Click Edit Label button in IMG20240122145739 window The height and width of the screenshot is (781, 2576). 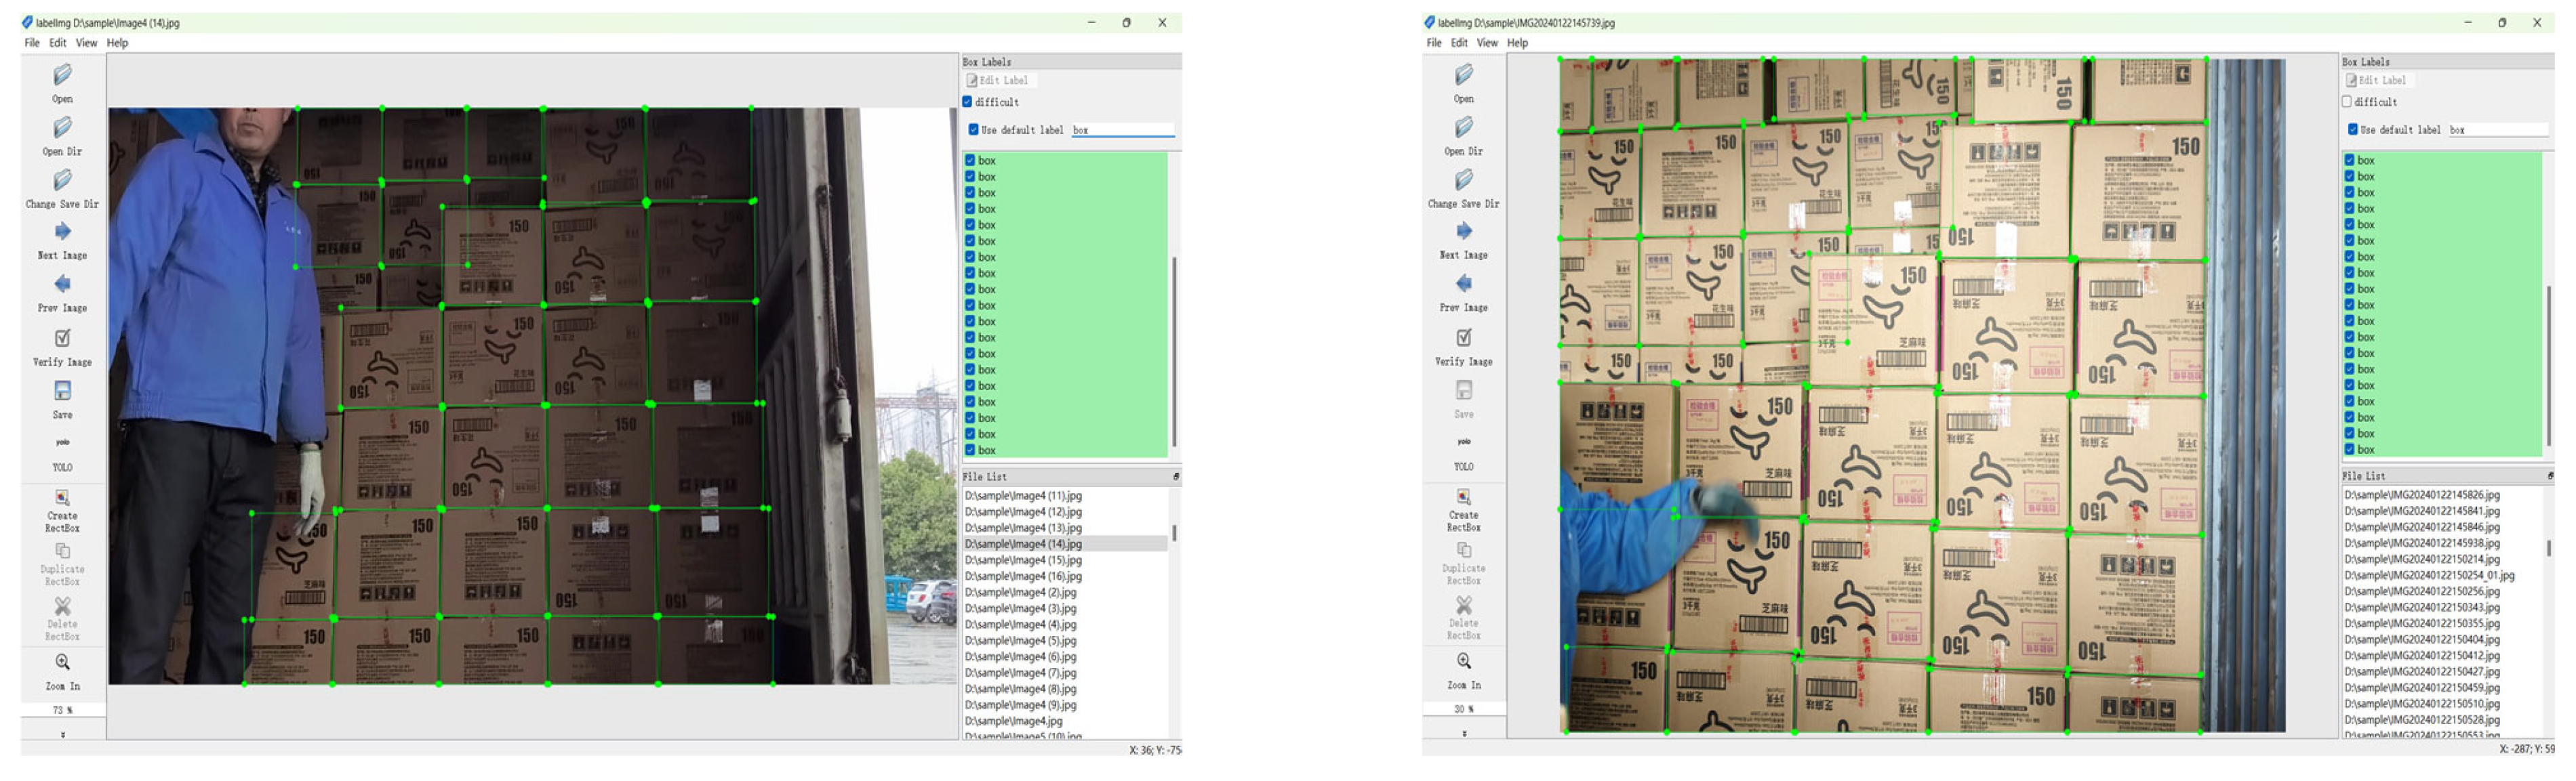click(2379, 81)
